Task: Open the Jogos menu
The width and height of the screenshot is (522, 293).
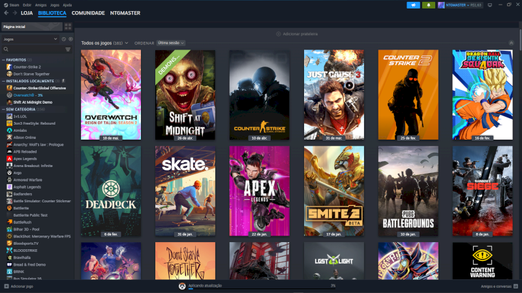Action: [x=55, y=5]
